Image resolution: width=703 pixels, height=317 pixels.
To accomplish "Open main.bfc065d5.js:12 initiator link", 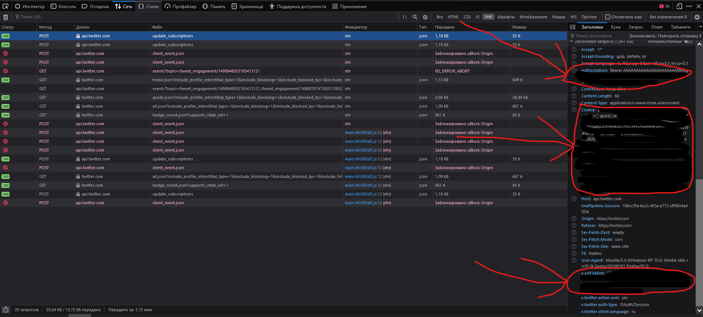I will point(363,133).
